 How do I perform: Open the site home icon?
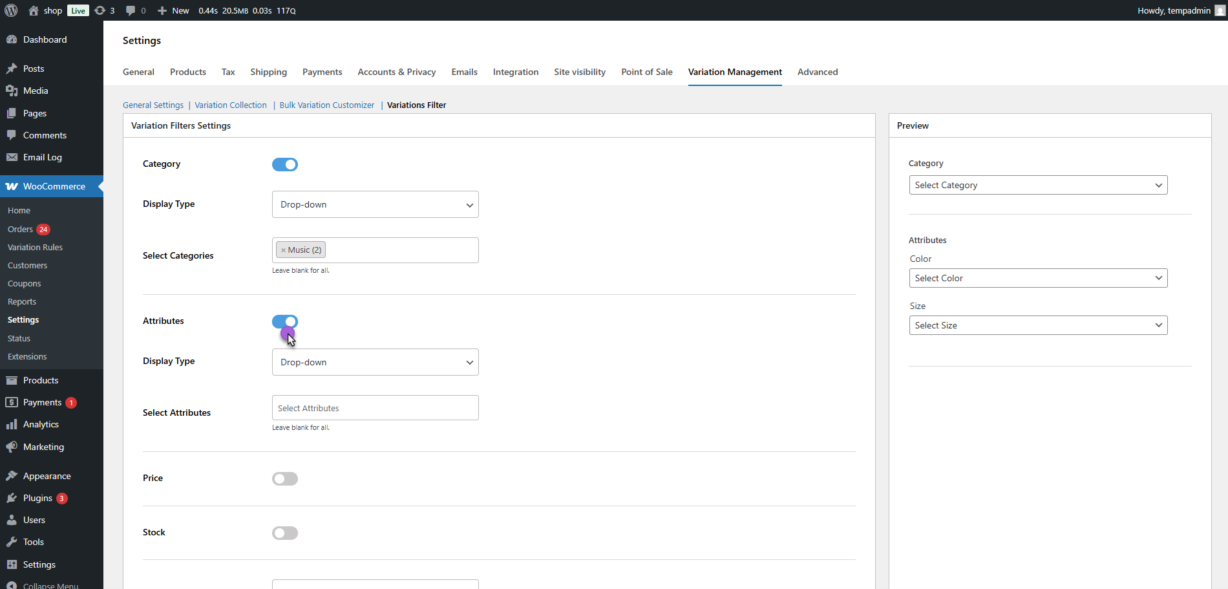34,10
